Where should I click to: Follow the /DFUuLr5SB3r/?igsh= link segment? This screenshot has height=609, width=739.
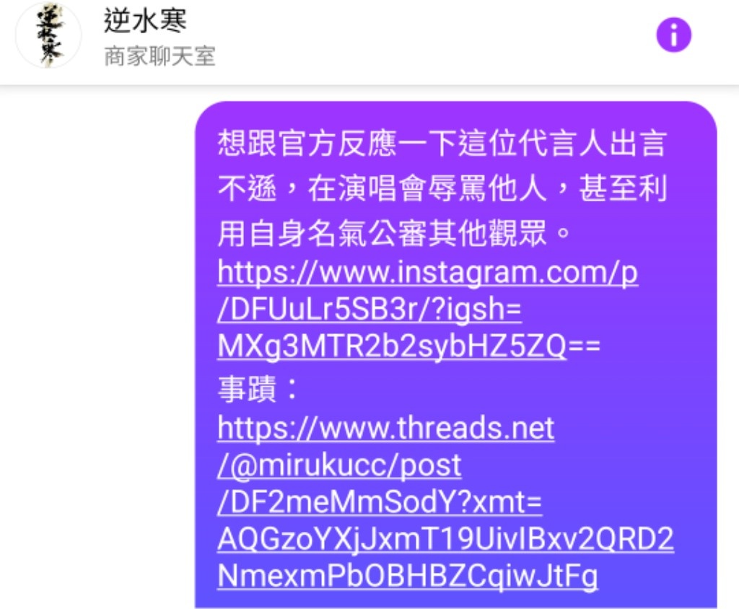click(x=369, y=310)
